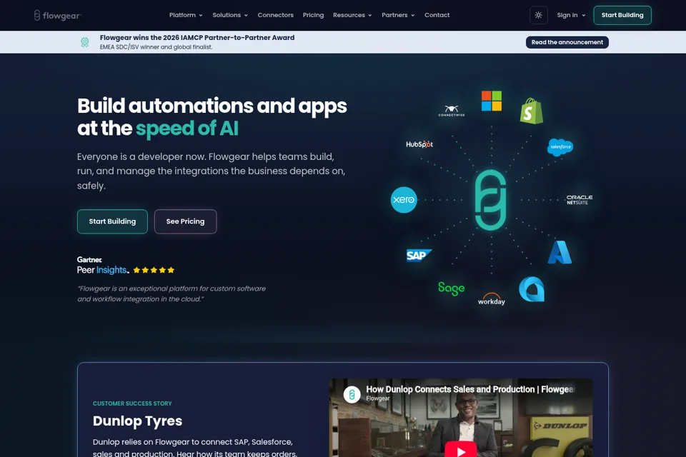Play the Dunlop YouTube video

461,450
